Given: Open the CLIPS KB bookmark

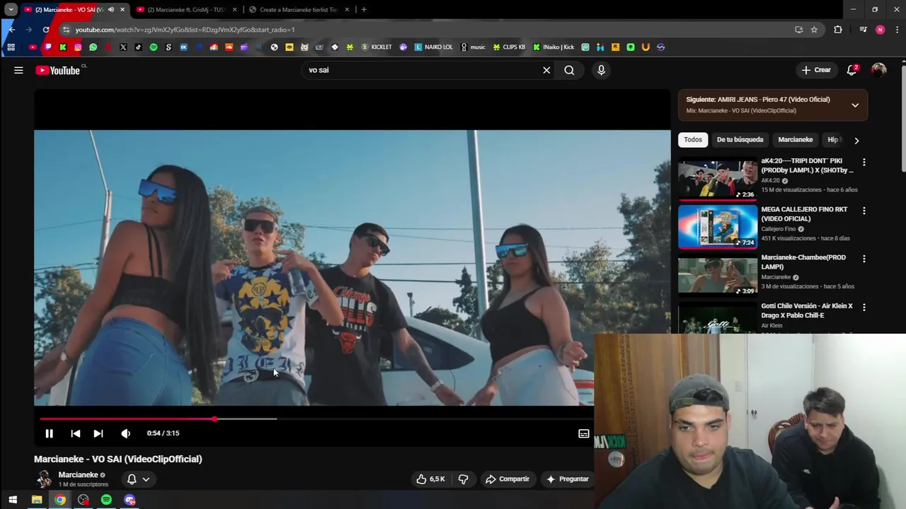Looking at the screenshot, I should click(509, 47).
